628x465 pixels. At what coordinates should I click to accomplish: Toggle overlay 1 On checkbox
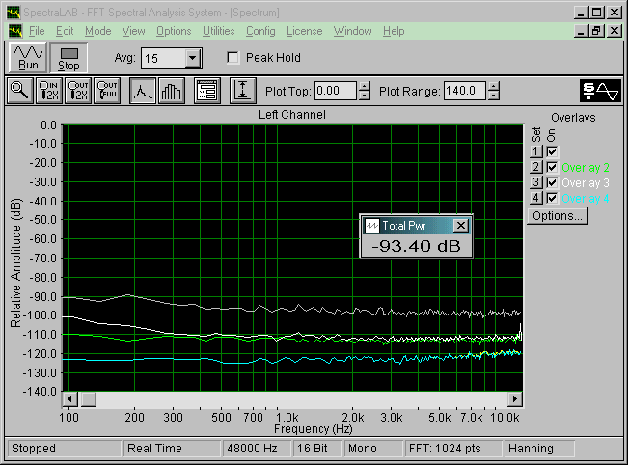click(552, 151)
